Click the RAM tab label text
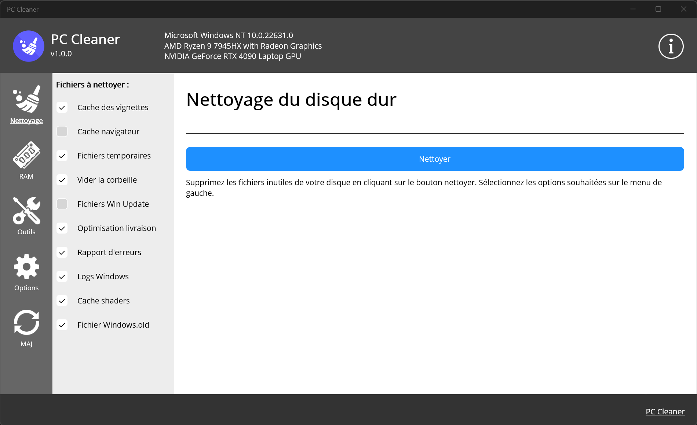The image size is (697, 425). (x=26, y=176)
